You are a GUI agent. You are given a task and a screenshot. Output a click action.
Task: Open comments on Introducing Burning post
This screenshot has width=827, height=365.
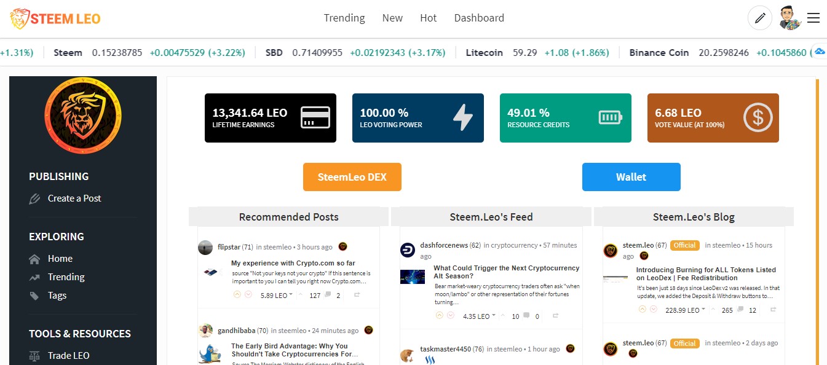tap(740, 310)
